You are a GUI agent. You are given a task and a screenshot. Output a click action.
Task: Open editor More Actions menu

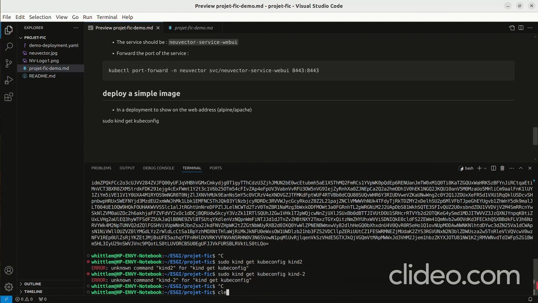click(530, 28)
